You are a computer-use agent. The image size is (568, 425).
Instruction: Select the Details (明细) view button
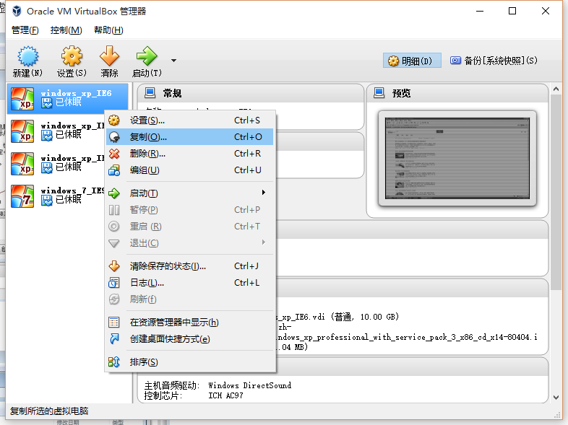point(412,61)
